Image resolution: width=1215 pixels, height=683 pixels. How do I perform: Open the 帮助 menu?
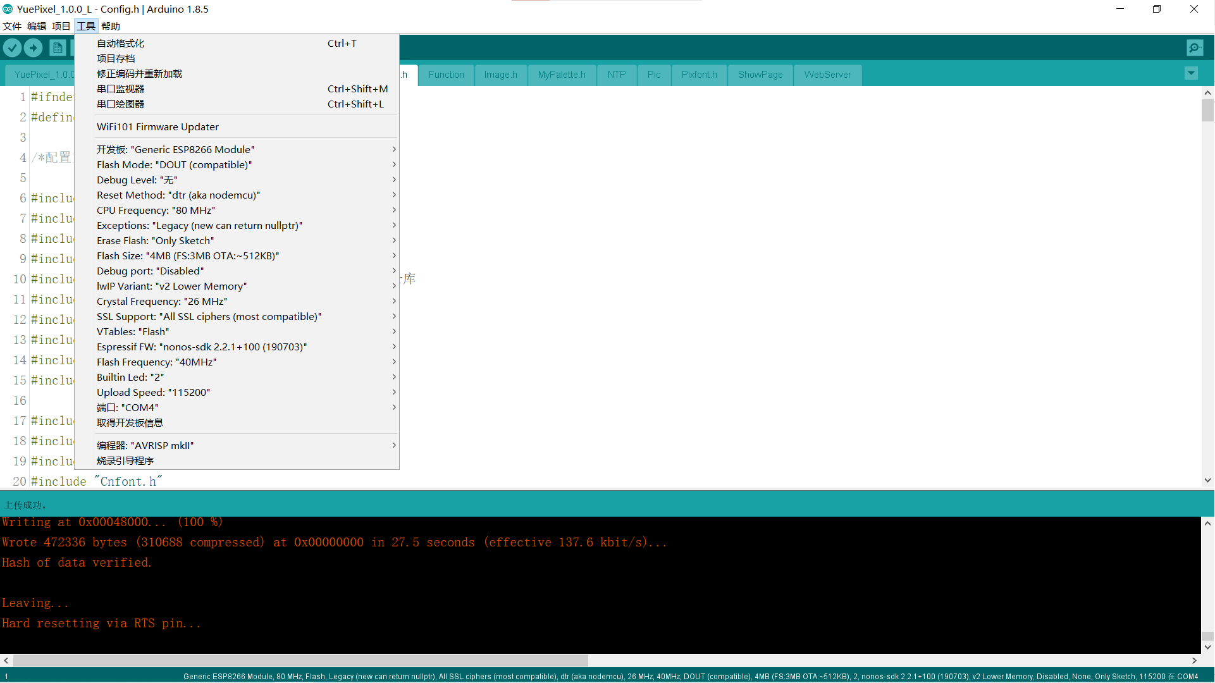coord(110,26)
